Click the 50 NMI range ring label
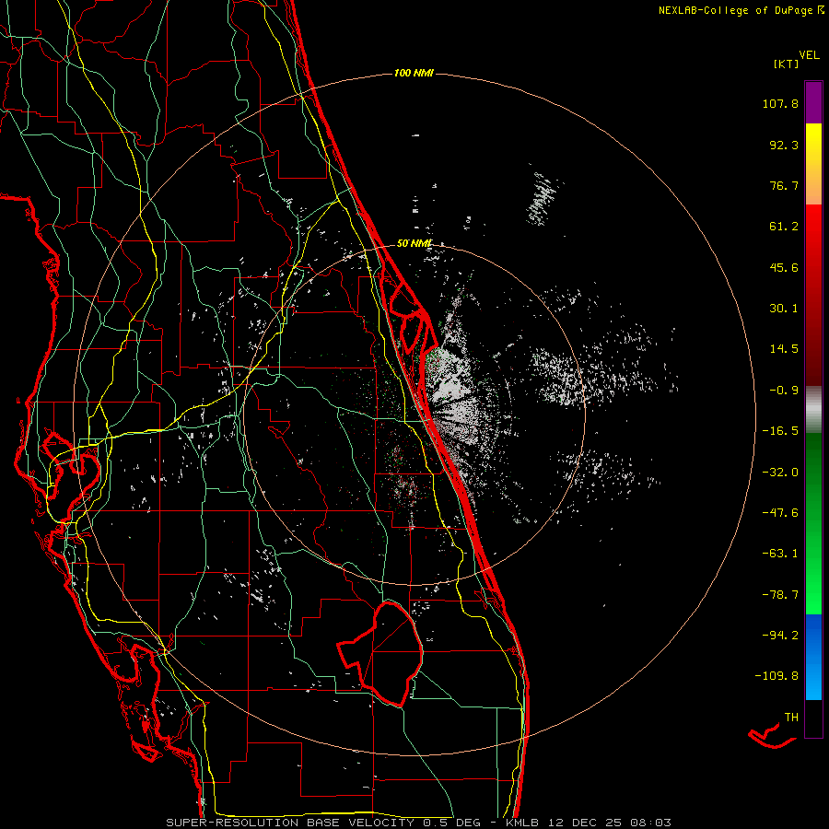 coord(414,244)
